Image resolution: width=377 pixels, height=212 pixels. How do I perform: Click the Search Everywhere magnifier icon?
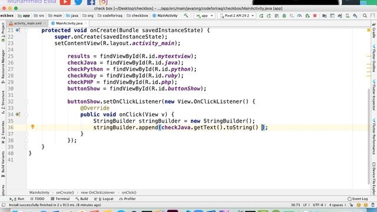pos(365,16)
